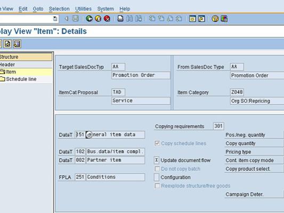Exit using the yellow up-arrow icon
Viewport: 284px width, 213px height.
pos(98,19)
